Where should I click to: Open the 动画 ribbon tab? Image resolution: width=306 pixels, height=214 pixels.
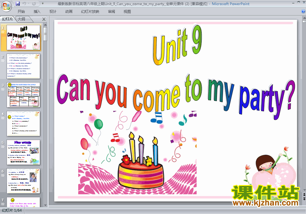click(69, 12)
